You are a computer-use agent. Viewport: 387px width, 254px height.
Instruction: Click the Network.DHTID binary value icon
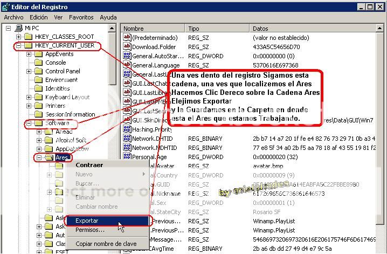click(x=127, y=139)
